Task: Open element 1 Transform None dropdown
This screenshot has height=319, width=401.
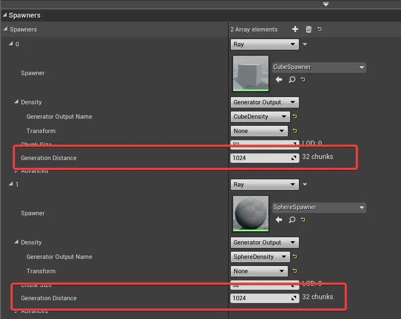Action: 258,271
